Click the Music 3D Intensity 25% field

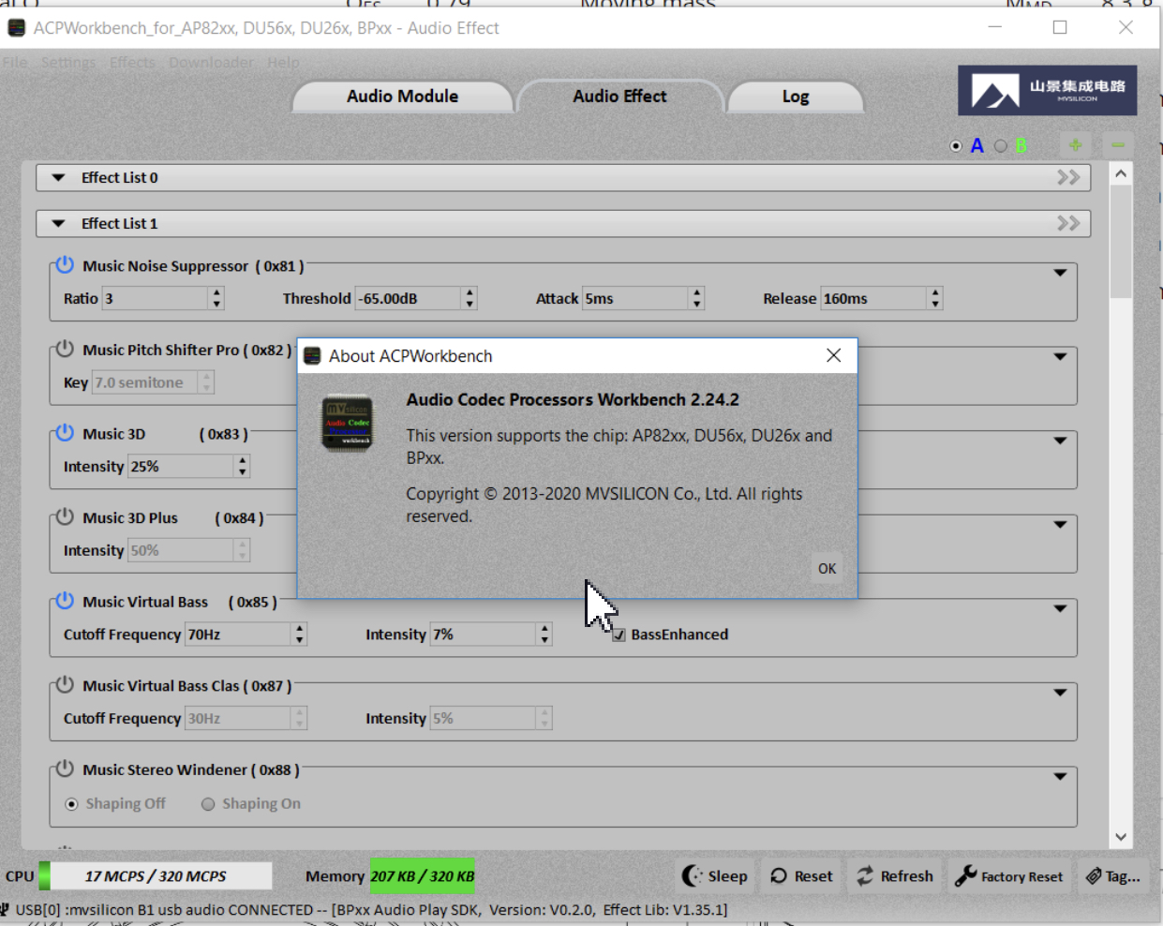(x=181, y=466)
